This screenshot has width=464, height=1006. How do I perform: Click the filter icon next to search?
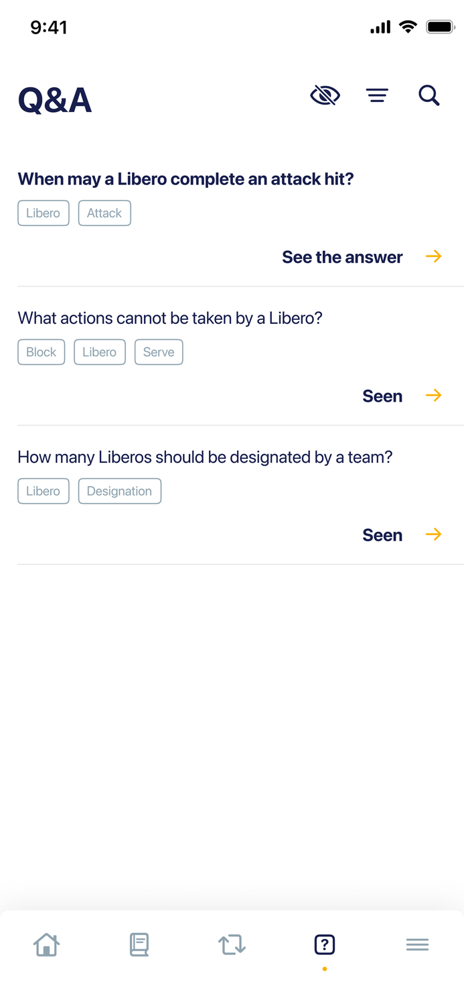tap(377, 95)
